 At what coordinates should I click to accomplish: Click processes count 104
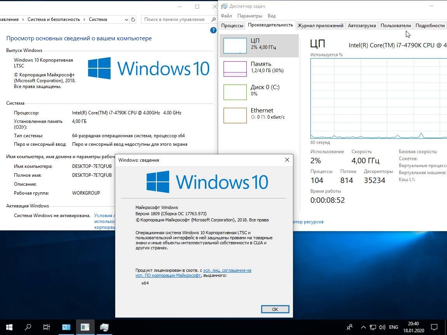(x=317, y=180)
